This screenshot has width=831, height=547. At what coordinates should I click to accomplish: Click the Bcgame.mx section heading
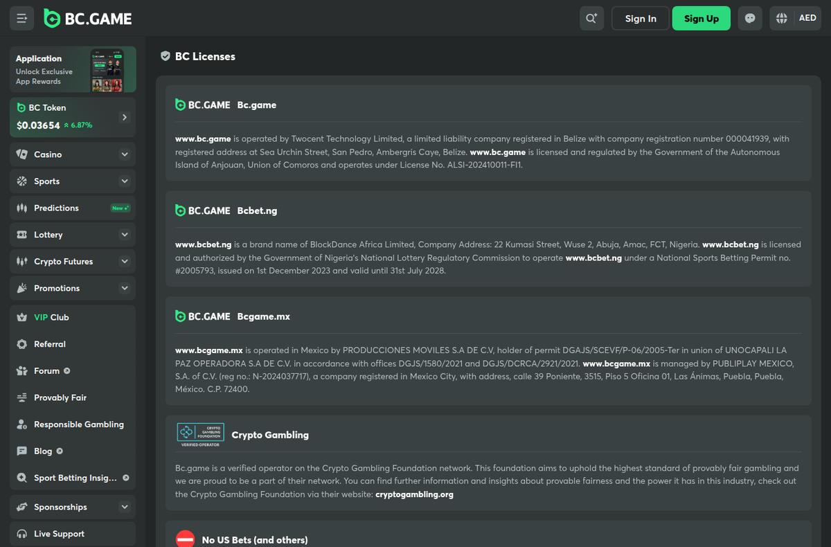[263, 316]
